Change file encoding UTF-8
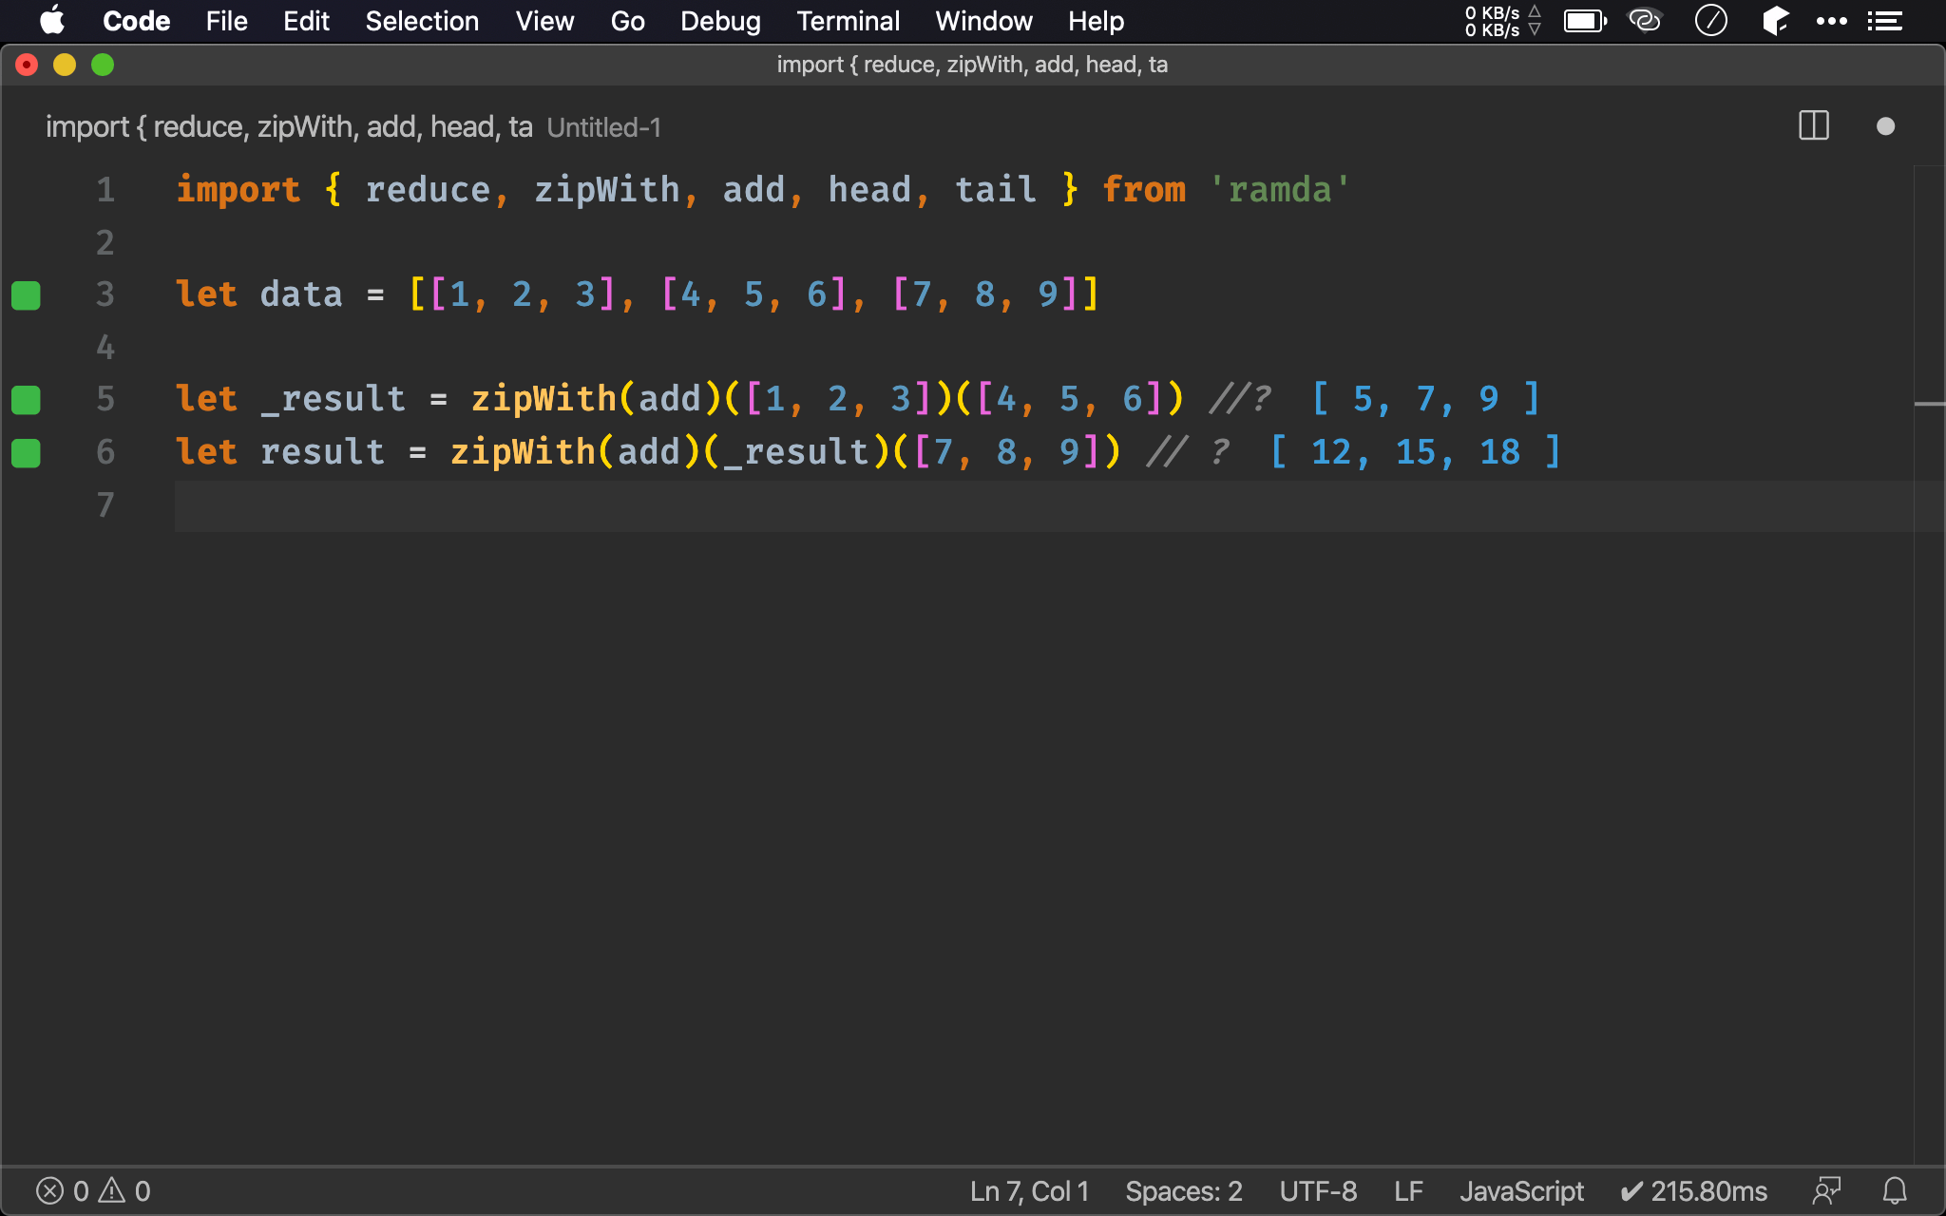This screenshot has height=1216, width=1946. (1318, 1191)
